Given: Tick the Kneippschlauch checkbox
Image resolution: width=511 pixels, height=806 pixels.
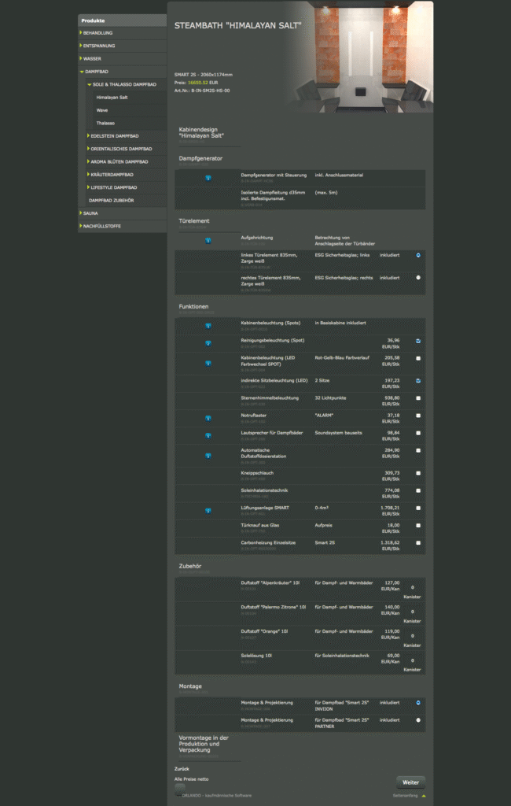Looking at the screenshot, I should (x=418, y=473).
